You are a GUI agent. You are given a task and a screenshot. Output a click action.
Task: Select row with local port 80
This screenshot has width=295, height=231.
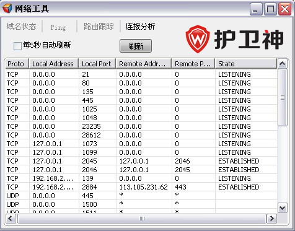141,83
